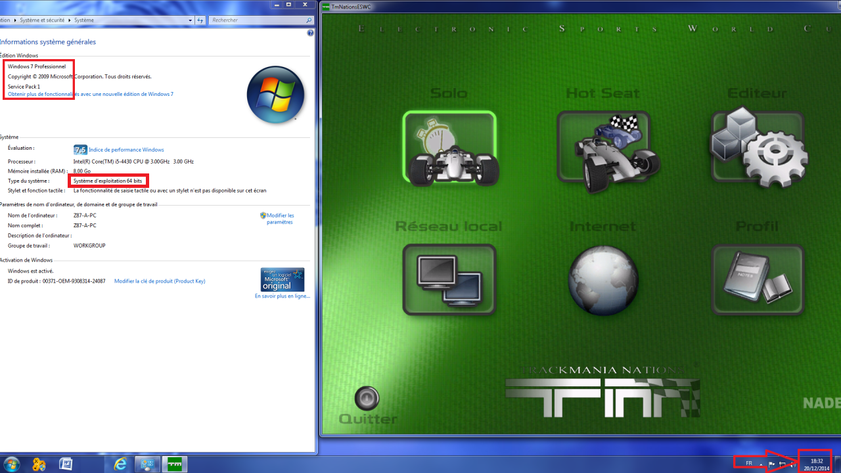Click Windows est activé text
841x473 pixels.
pos(31,271)
